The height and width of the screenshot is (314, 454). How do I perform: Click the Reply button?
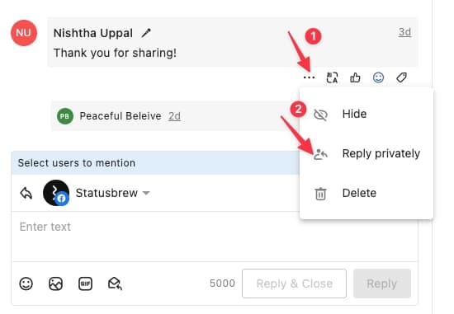click(x=382, y=284)
